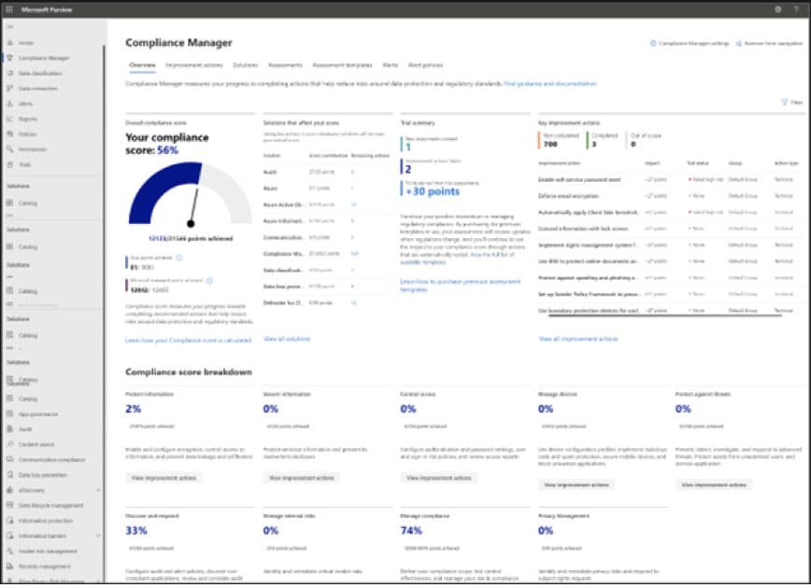Open Data lifecycle management sidebar icon
Viewport: 811px width, 588px height.
pos(10,505)
